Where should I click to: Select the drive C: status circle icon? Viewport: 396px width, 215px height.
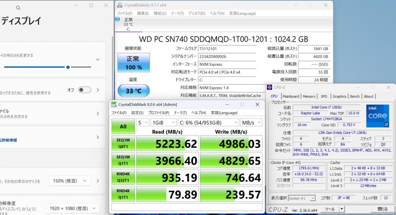(x=118, y=19)
